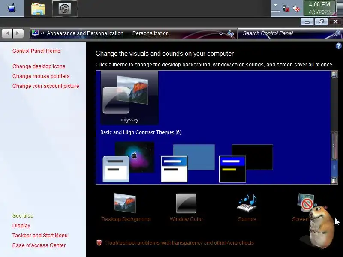The height and width of the screenshot is (257, 343).
Task: Click the network status tray icon
Action: pyautogui.click(x=286, y=9)
